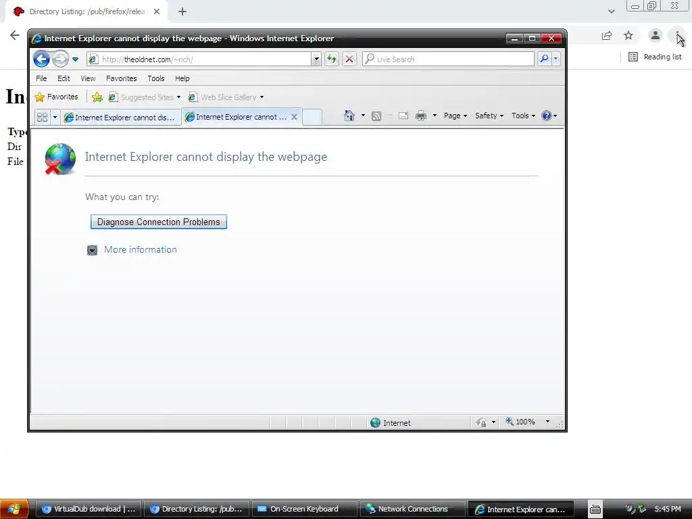692x519 pixels.
Task: Switch to Directory Listing taskbar item
Action: coord(197,509)
